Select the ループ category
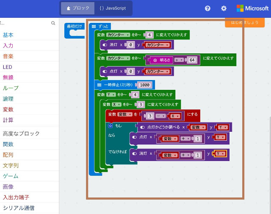Screen dimensions: 271x214 (x=11, y=88)
